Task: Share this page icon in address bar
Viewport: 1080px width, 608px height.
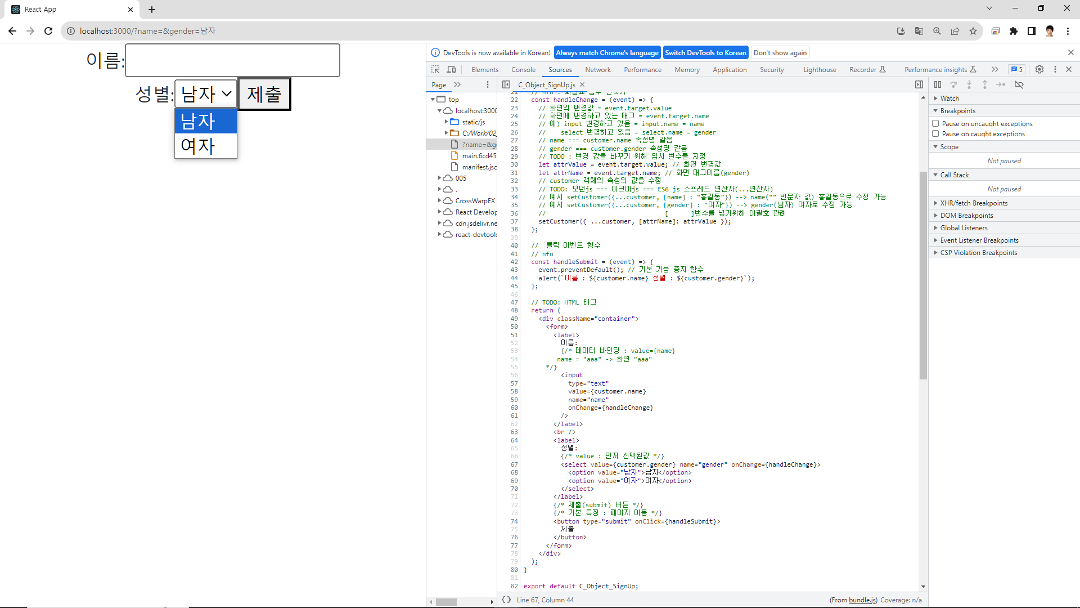Action: [x=955, y=31]
